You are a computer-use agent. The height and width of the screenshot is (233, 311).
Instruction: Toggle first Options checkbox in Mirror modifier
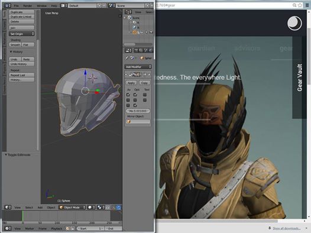coord(135,95)
